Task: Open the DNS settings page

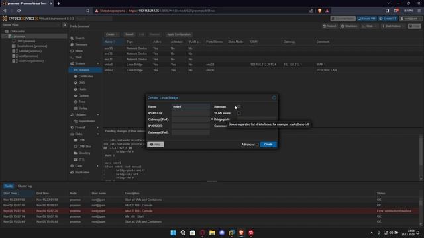Action: point(81,83)
